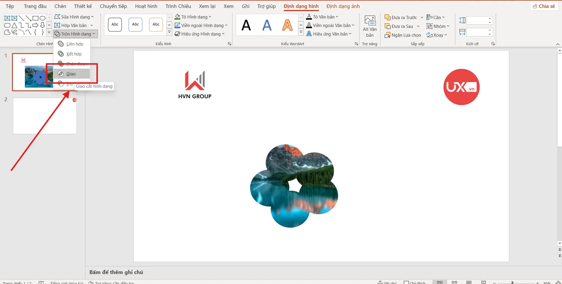The height and width of the screenshot is (284, 562).
Task: Choose the Right Arrow shape
Action: tap(35, 25)
